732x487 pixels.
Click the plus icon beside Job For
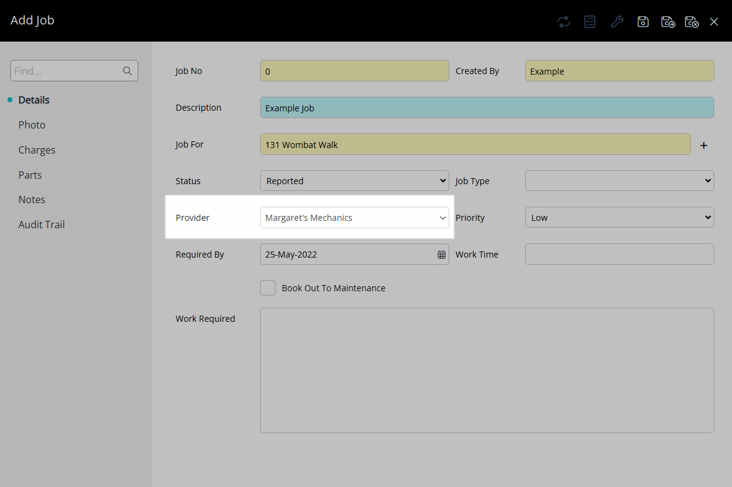tap(704, 146)
